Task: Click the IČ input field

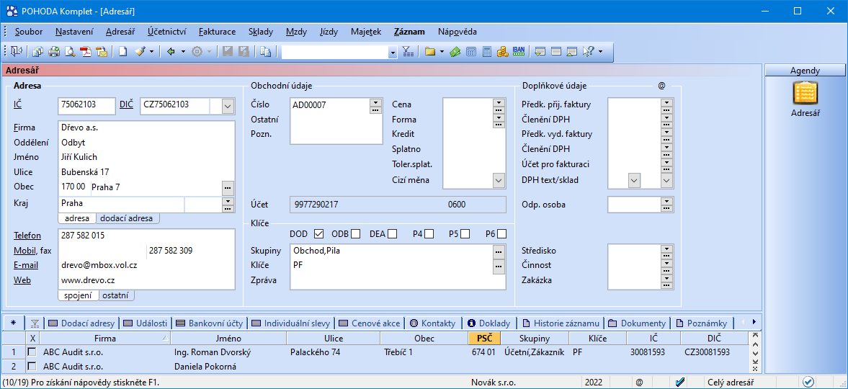Action: click(x=86, y=106)
